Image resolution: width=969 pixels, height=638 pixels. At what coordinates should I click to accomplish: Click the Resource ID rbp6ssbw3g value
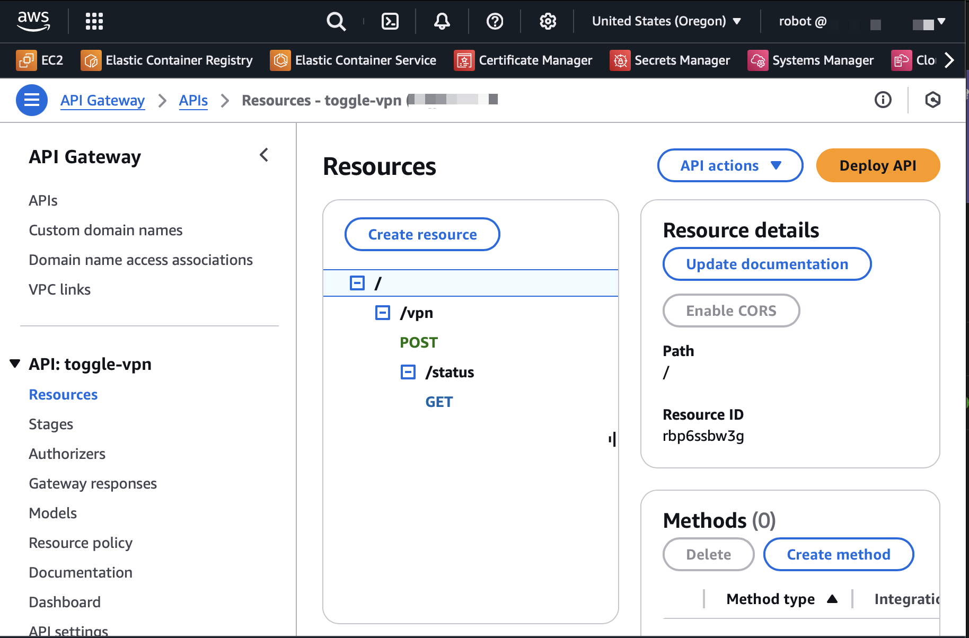[x=703, y=436]
